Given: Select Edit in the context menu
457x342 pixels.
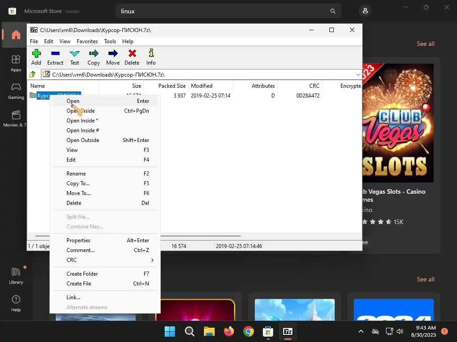Looking at the screenshot, I should pos(105,160).
